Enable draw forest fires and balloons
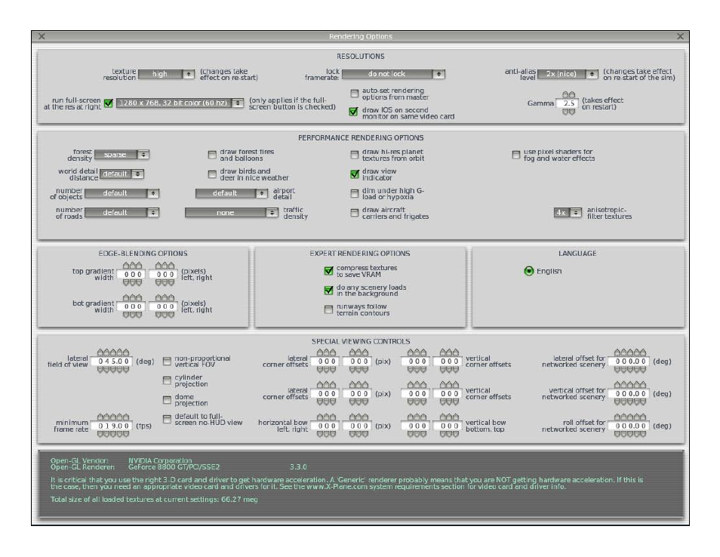Screen dimensions: 720x557 pyautogui.click(x=211, y=155)
